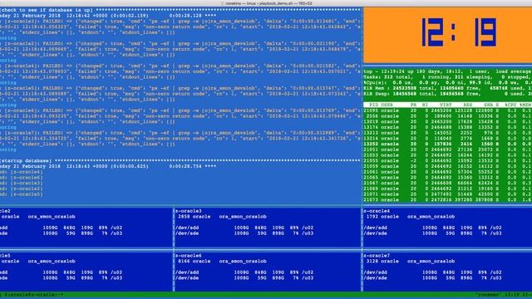Click the '1792 oracle ora_smon_oraslob' line

[411, 217]
